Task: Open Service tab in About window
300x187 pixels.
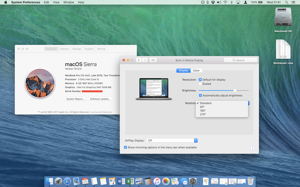Action: (x=101, y=49)
